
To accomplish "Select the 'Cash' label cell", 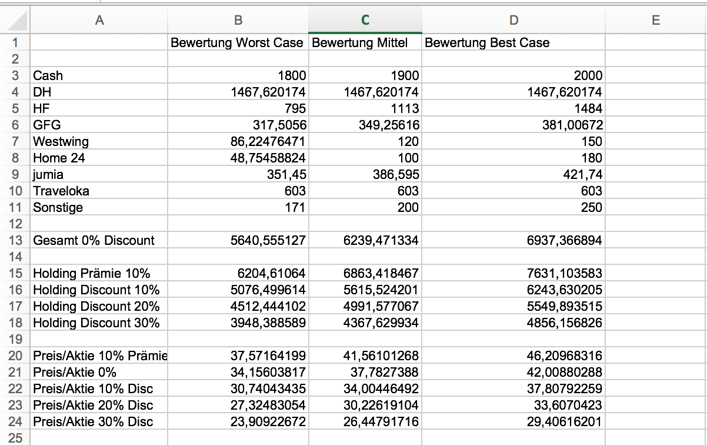I will coord(99,75).
